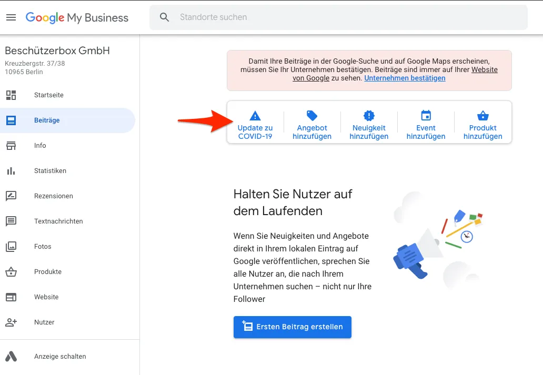Choose Event hinzufügen post type
The height and width of the screenshot is (375, 543).
pos(426,126)
